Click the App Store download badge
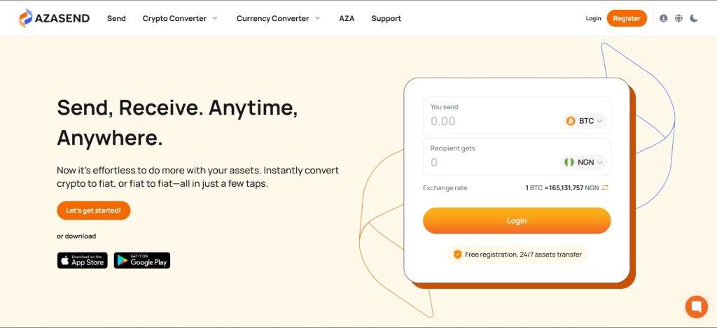Screen dimensions: 717x328 click(x=83, y=260)
